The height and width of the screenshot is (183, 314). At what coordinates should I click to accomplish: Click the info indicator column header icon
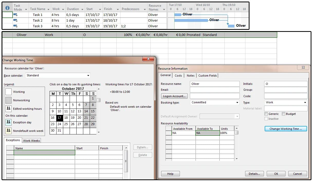click(x=7, y=8)
